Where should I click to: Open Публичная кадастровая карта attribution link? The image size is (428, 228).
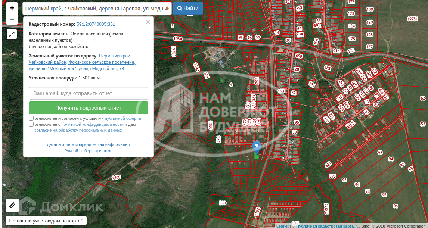pos(325,226)
